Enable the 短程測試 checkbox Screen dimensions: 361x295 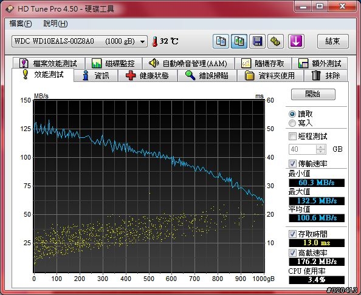(292, 136)
